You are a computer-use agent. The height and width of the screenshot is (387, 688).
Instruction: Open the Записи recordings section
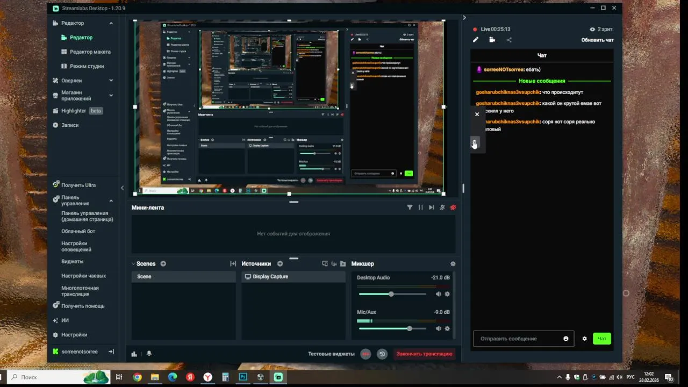[70, 125]
